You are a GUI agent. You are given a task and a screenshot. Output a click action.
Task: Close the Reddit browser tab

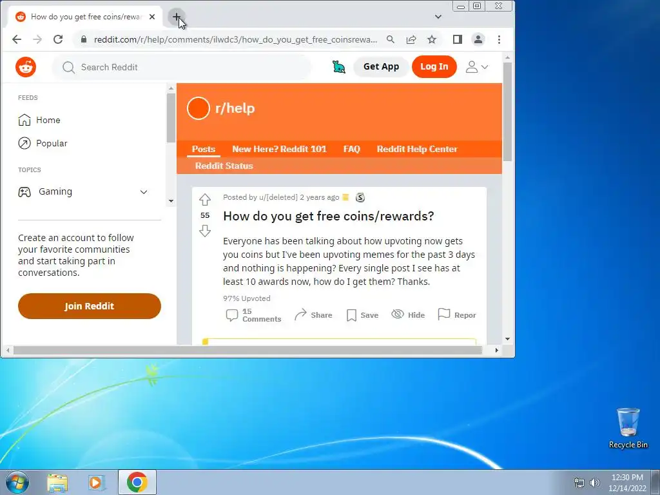(x=152, y=17)
